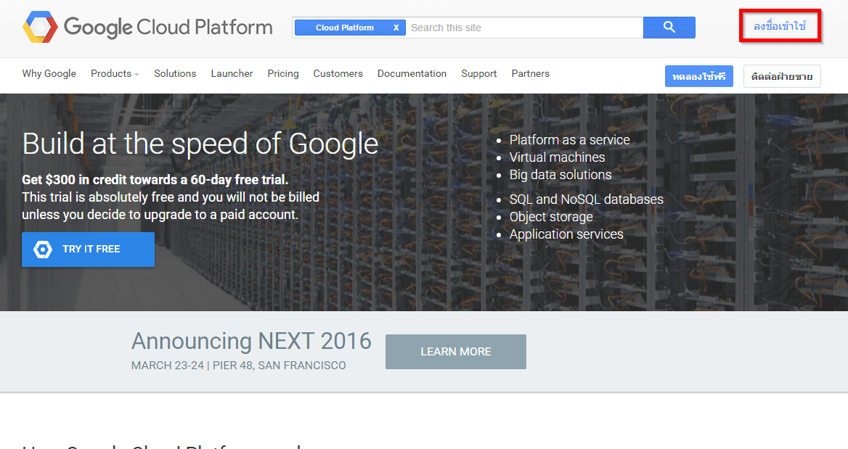
Task: Click the ติดต่อฝ่ายขาย contact sales button
Action: point(782,76)
